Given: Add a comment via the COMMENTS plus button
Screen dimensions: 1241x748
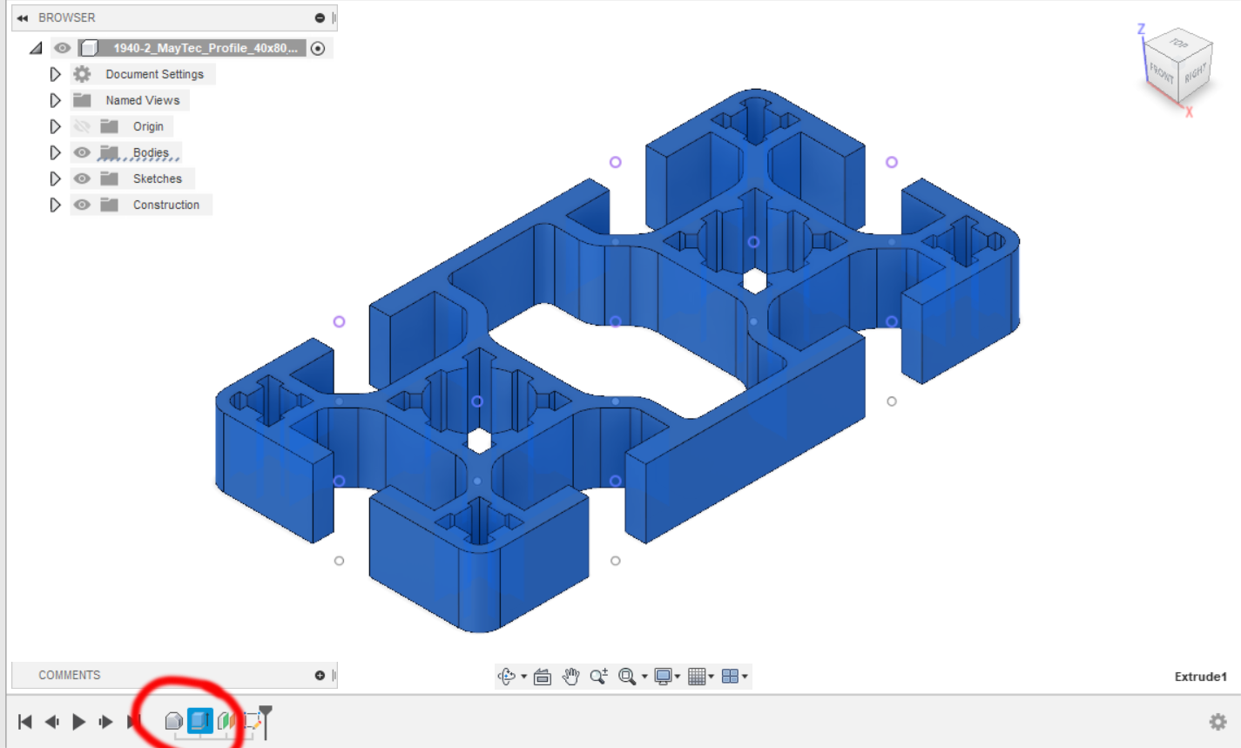Looking at the screenshot, I should tap(320, 675).
